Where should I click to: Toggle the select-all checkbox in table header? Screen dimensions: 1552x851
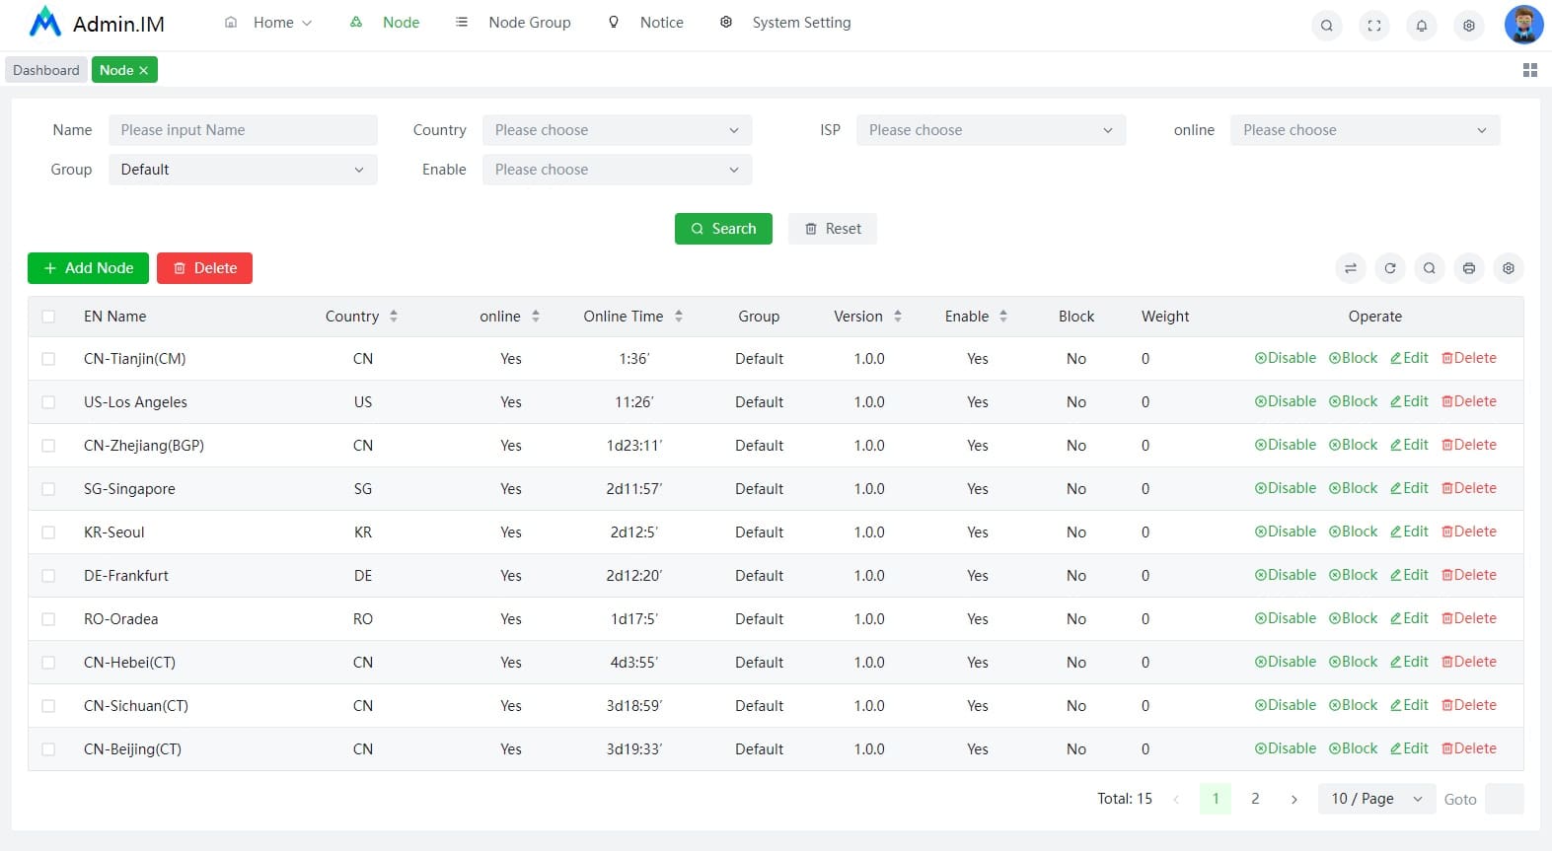point(48,317)
